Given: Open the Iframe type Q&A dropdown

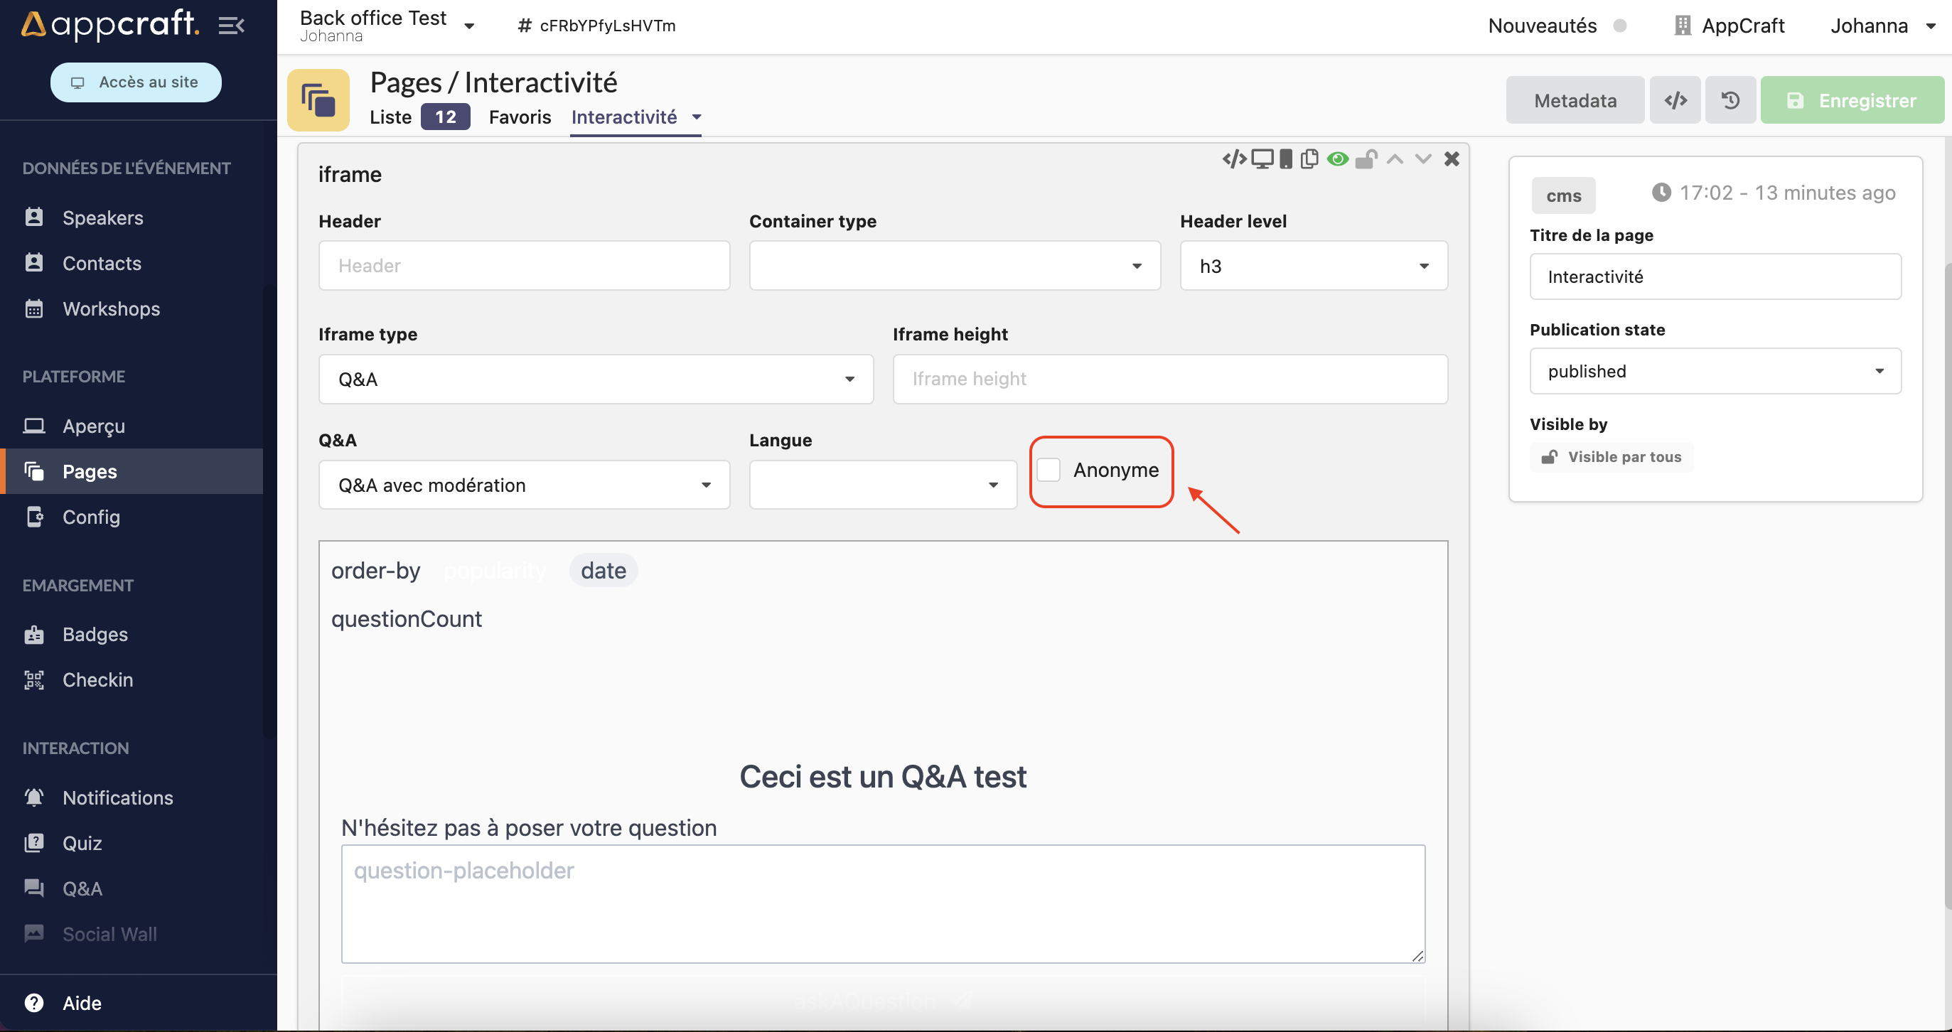Looking at the screenshot, I should coord(596,379).
